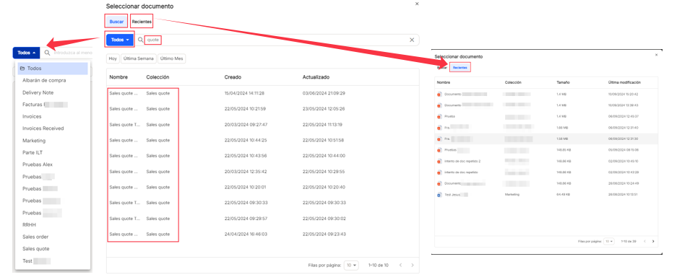The height and width of the screenshot is (280, 677).
Task: Switch to the Recientes tab in center dialog
Action: point(142,22)
